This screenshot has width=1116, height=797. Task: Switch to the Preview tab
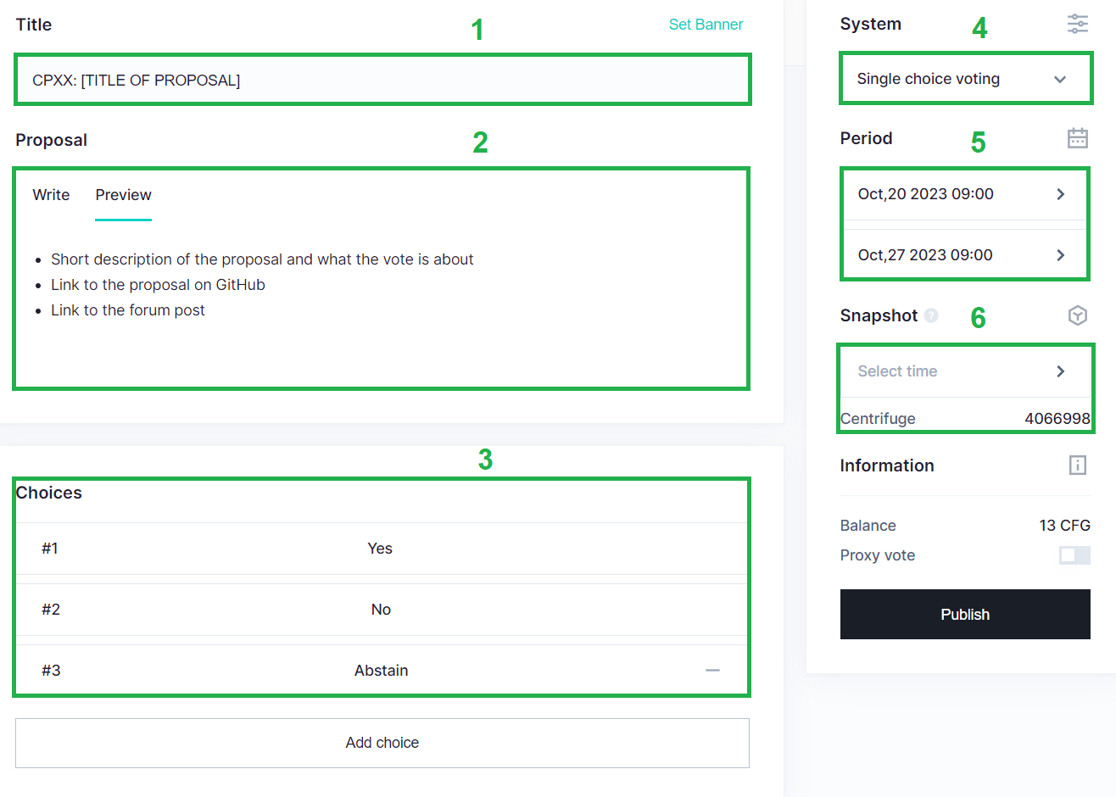(x=123, y=195)
